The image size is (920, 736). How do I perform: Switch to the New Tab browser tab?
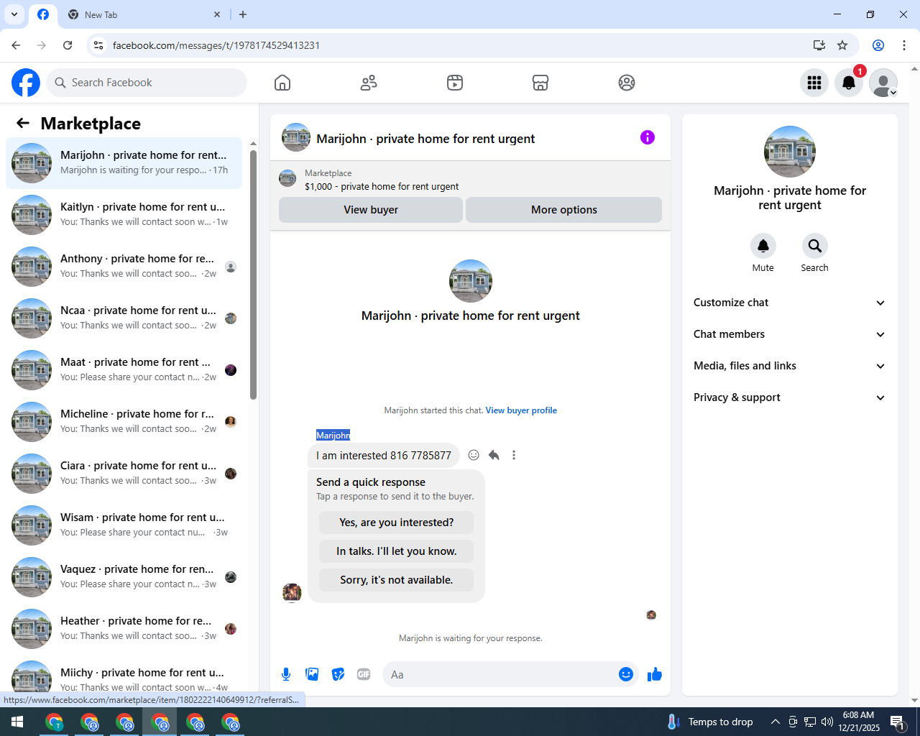tap(143, 14)
